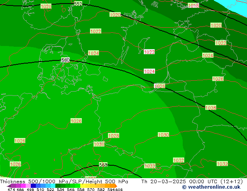
Task: Click the 552 height contour label
Action: [78, 4]
